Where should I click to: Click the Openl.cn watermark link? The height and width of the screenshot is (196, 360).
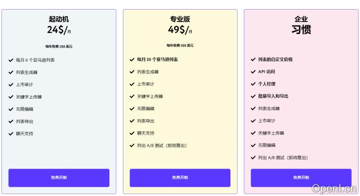tap(334, 187)
